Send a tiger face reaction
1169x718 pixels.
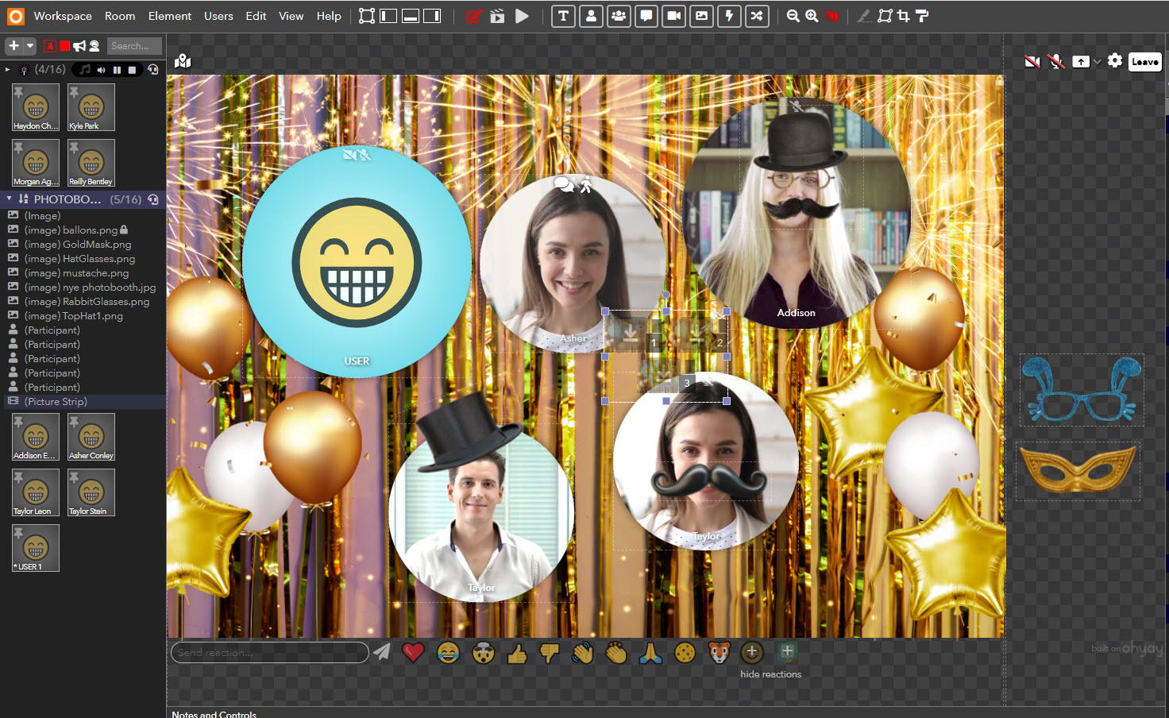point(719,653)
